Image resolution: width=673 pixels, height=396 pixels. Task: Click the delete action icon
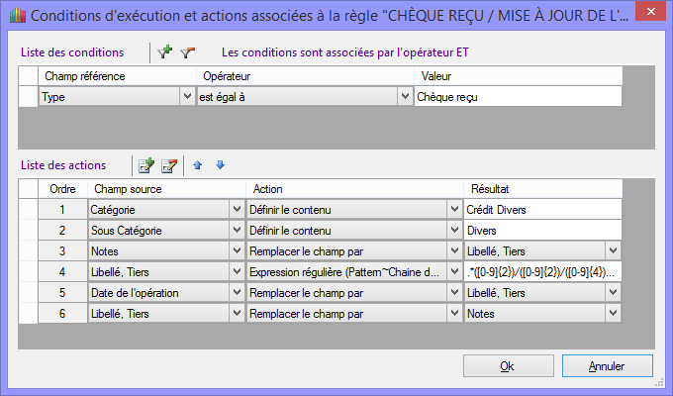[x=168, y=164]
